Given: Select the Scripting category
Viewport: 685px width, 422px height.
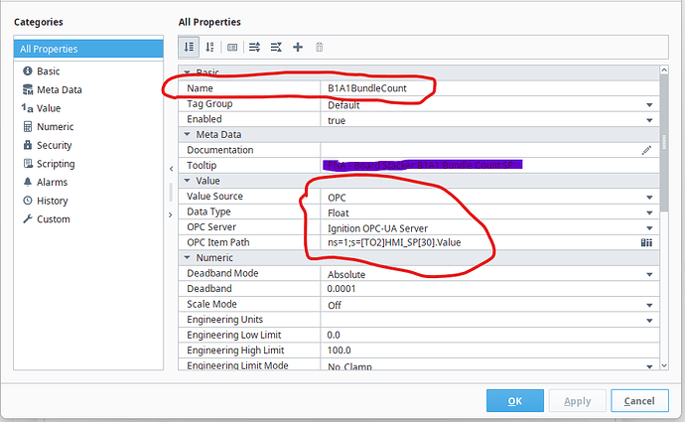Looking at the screenshot, I should (49, 164).
